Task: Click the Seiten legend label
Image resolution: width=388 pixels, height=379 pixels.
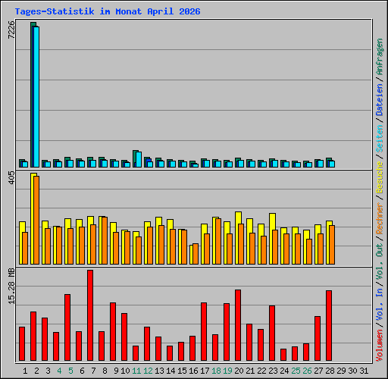Action: [380, 139]
